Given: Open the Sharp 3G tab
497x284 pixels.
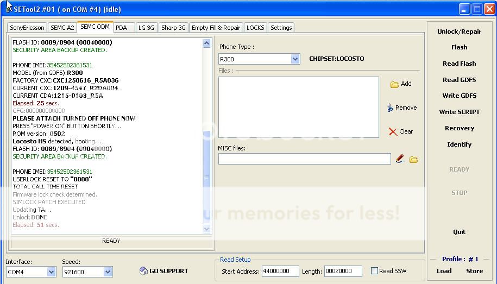Looking at the screenshot, I should [x=173, y=28].
